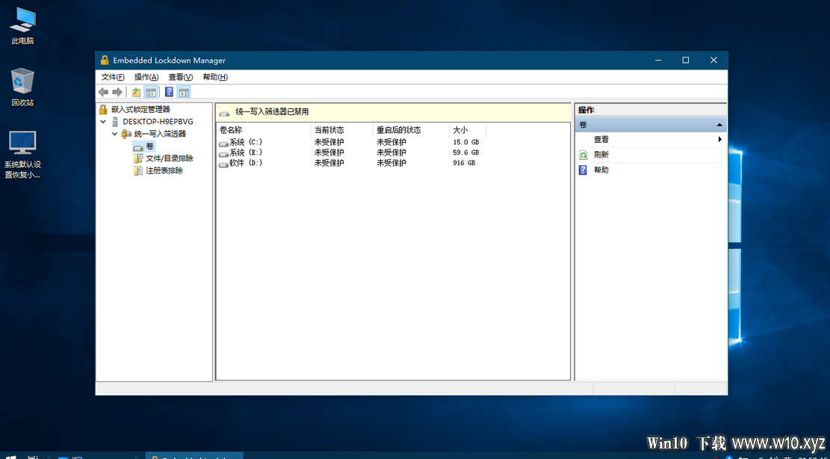This screenshot has width=830, height=459.
Task: Sort by the 重启后的状态 column header
Action: coord(411,130)
